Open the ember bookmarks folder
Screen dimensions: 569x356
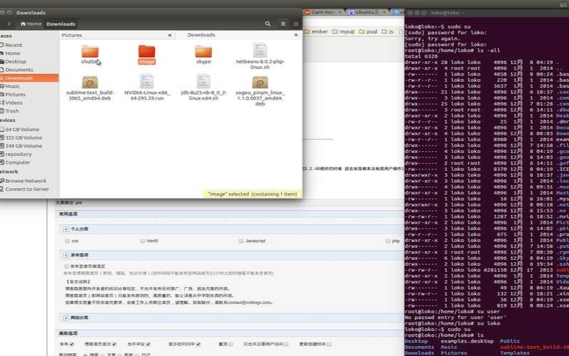click(x=316, y=31)
